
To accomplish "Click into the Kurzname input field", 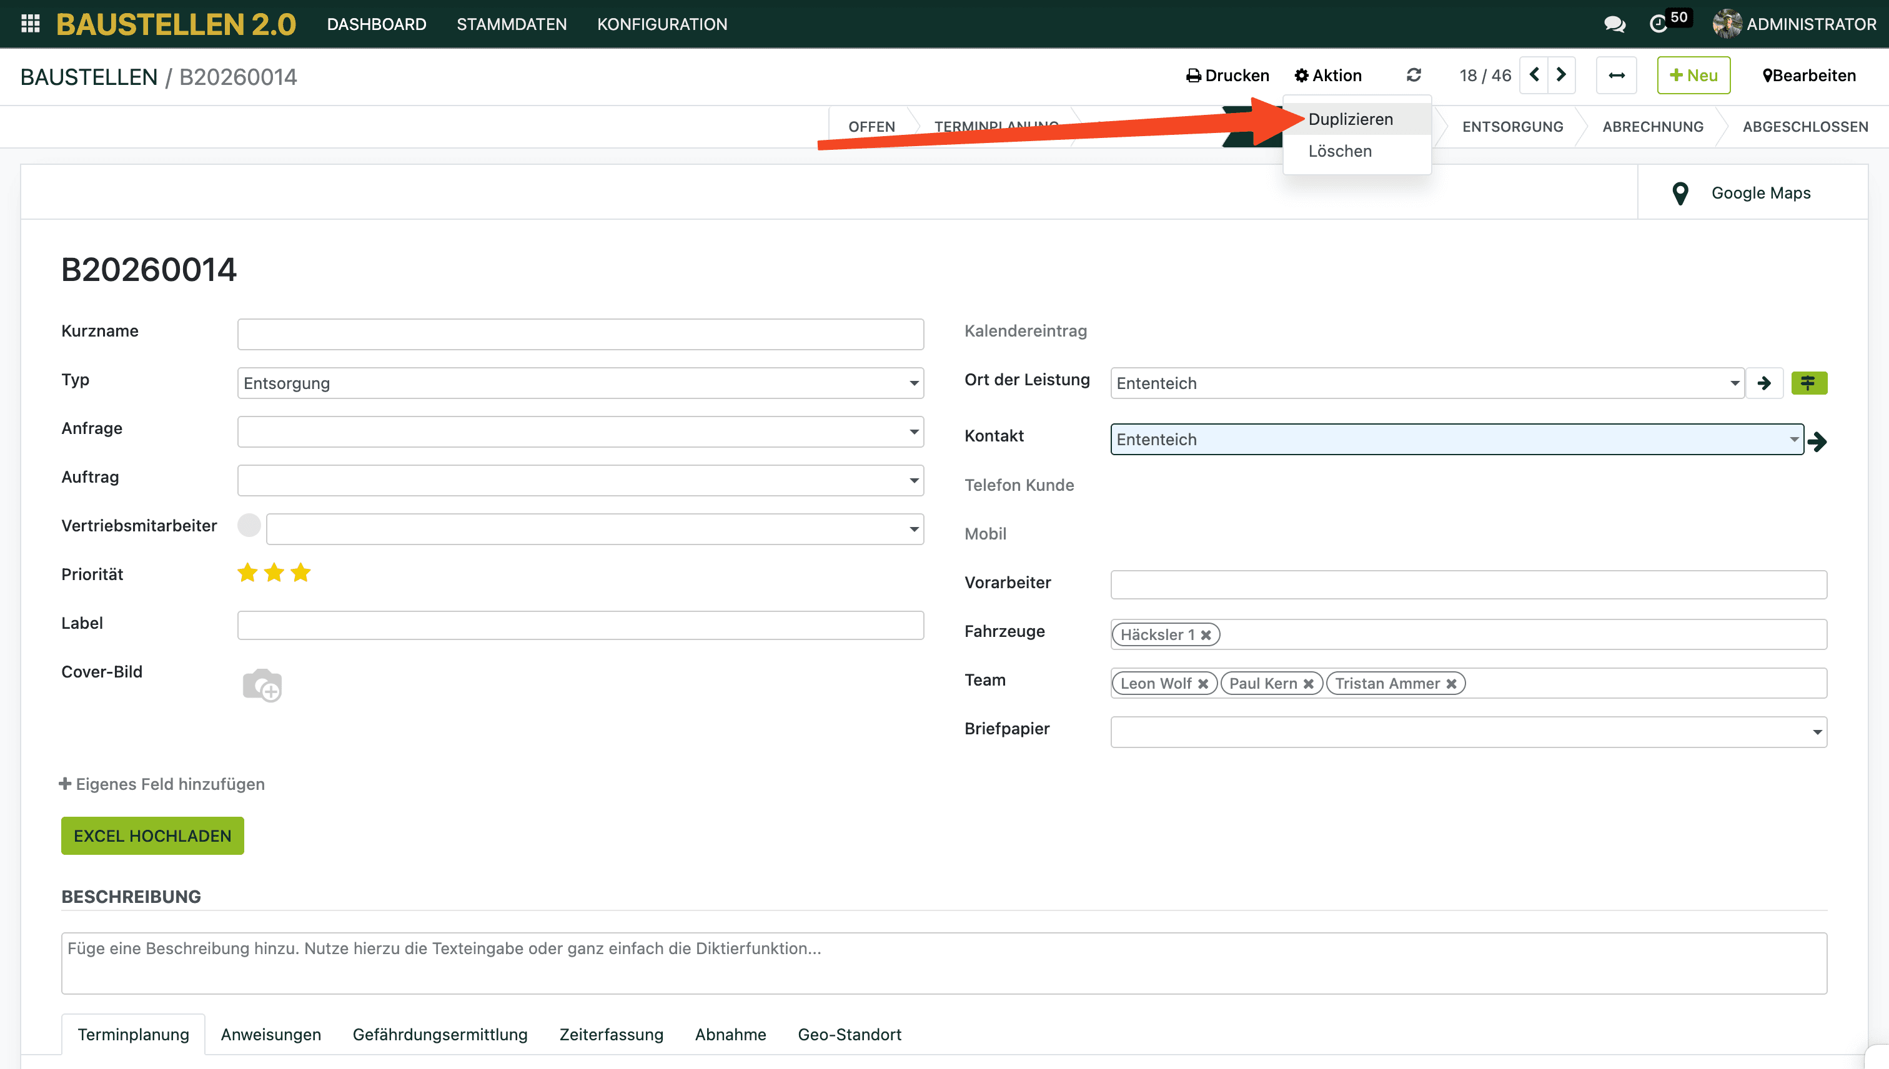I will [x=580, y=334].
